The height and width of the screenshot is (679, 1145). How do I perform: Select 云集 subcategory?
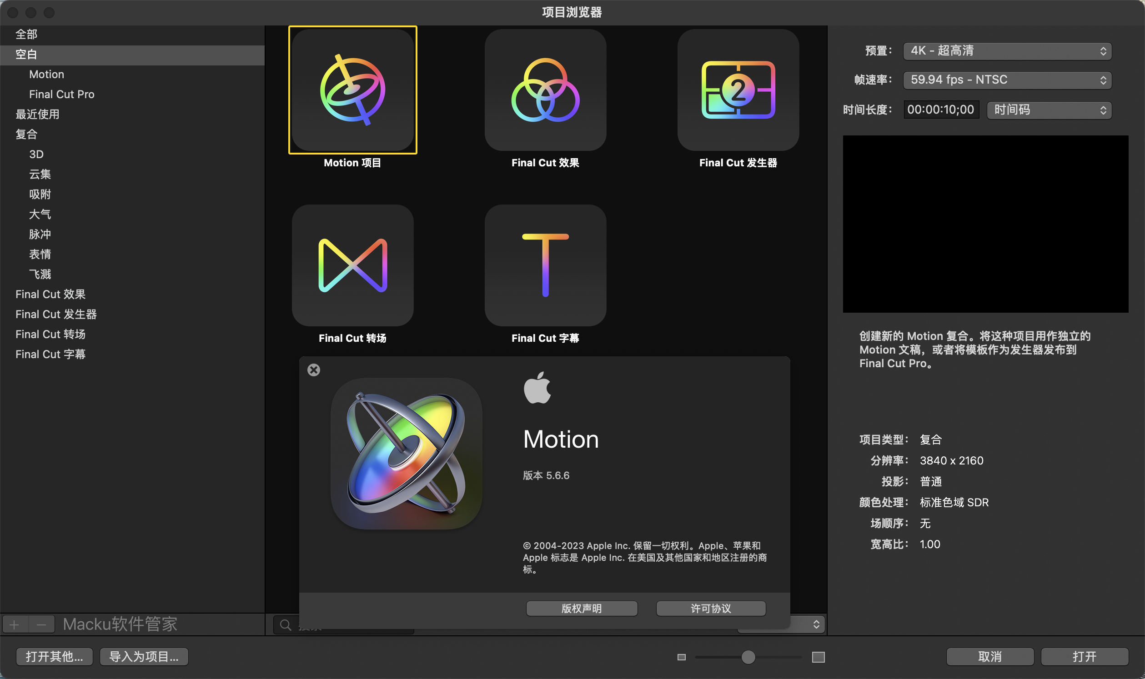pos(132,175)
